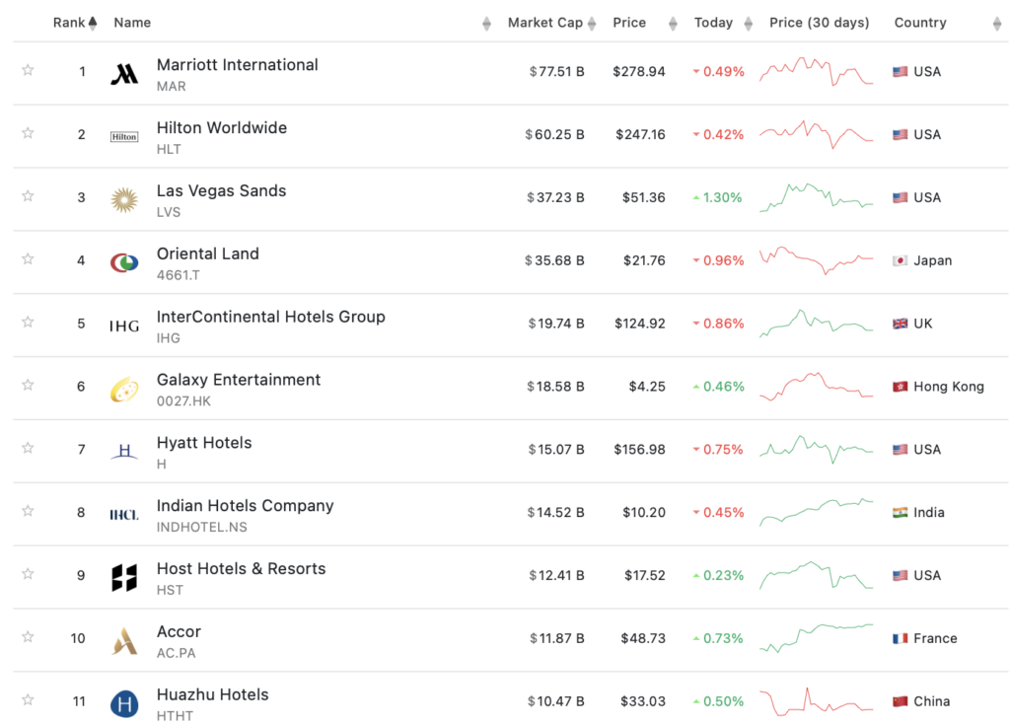Click the Marriott International logo icon

click(124, 74)
